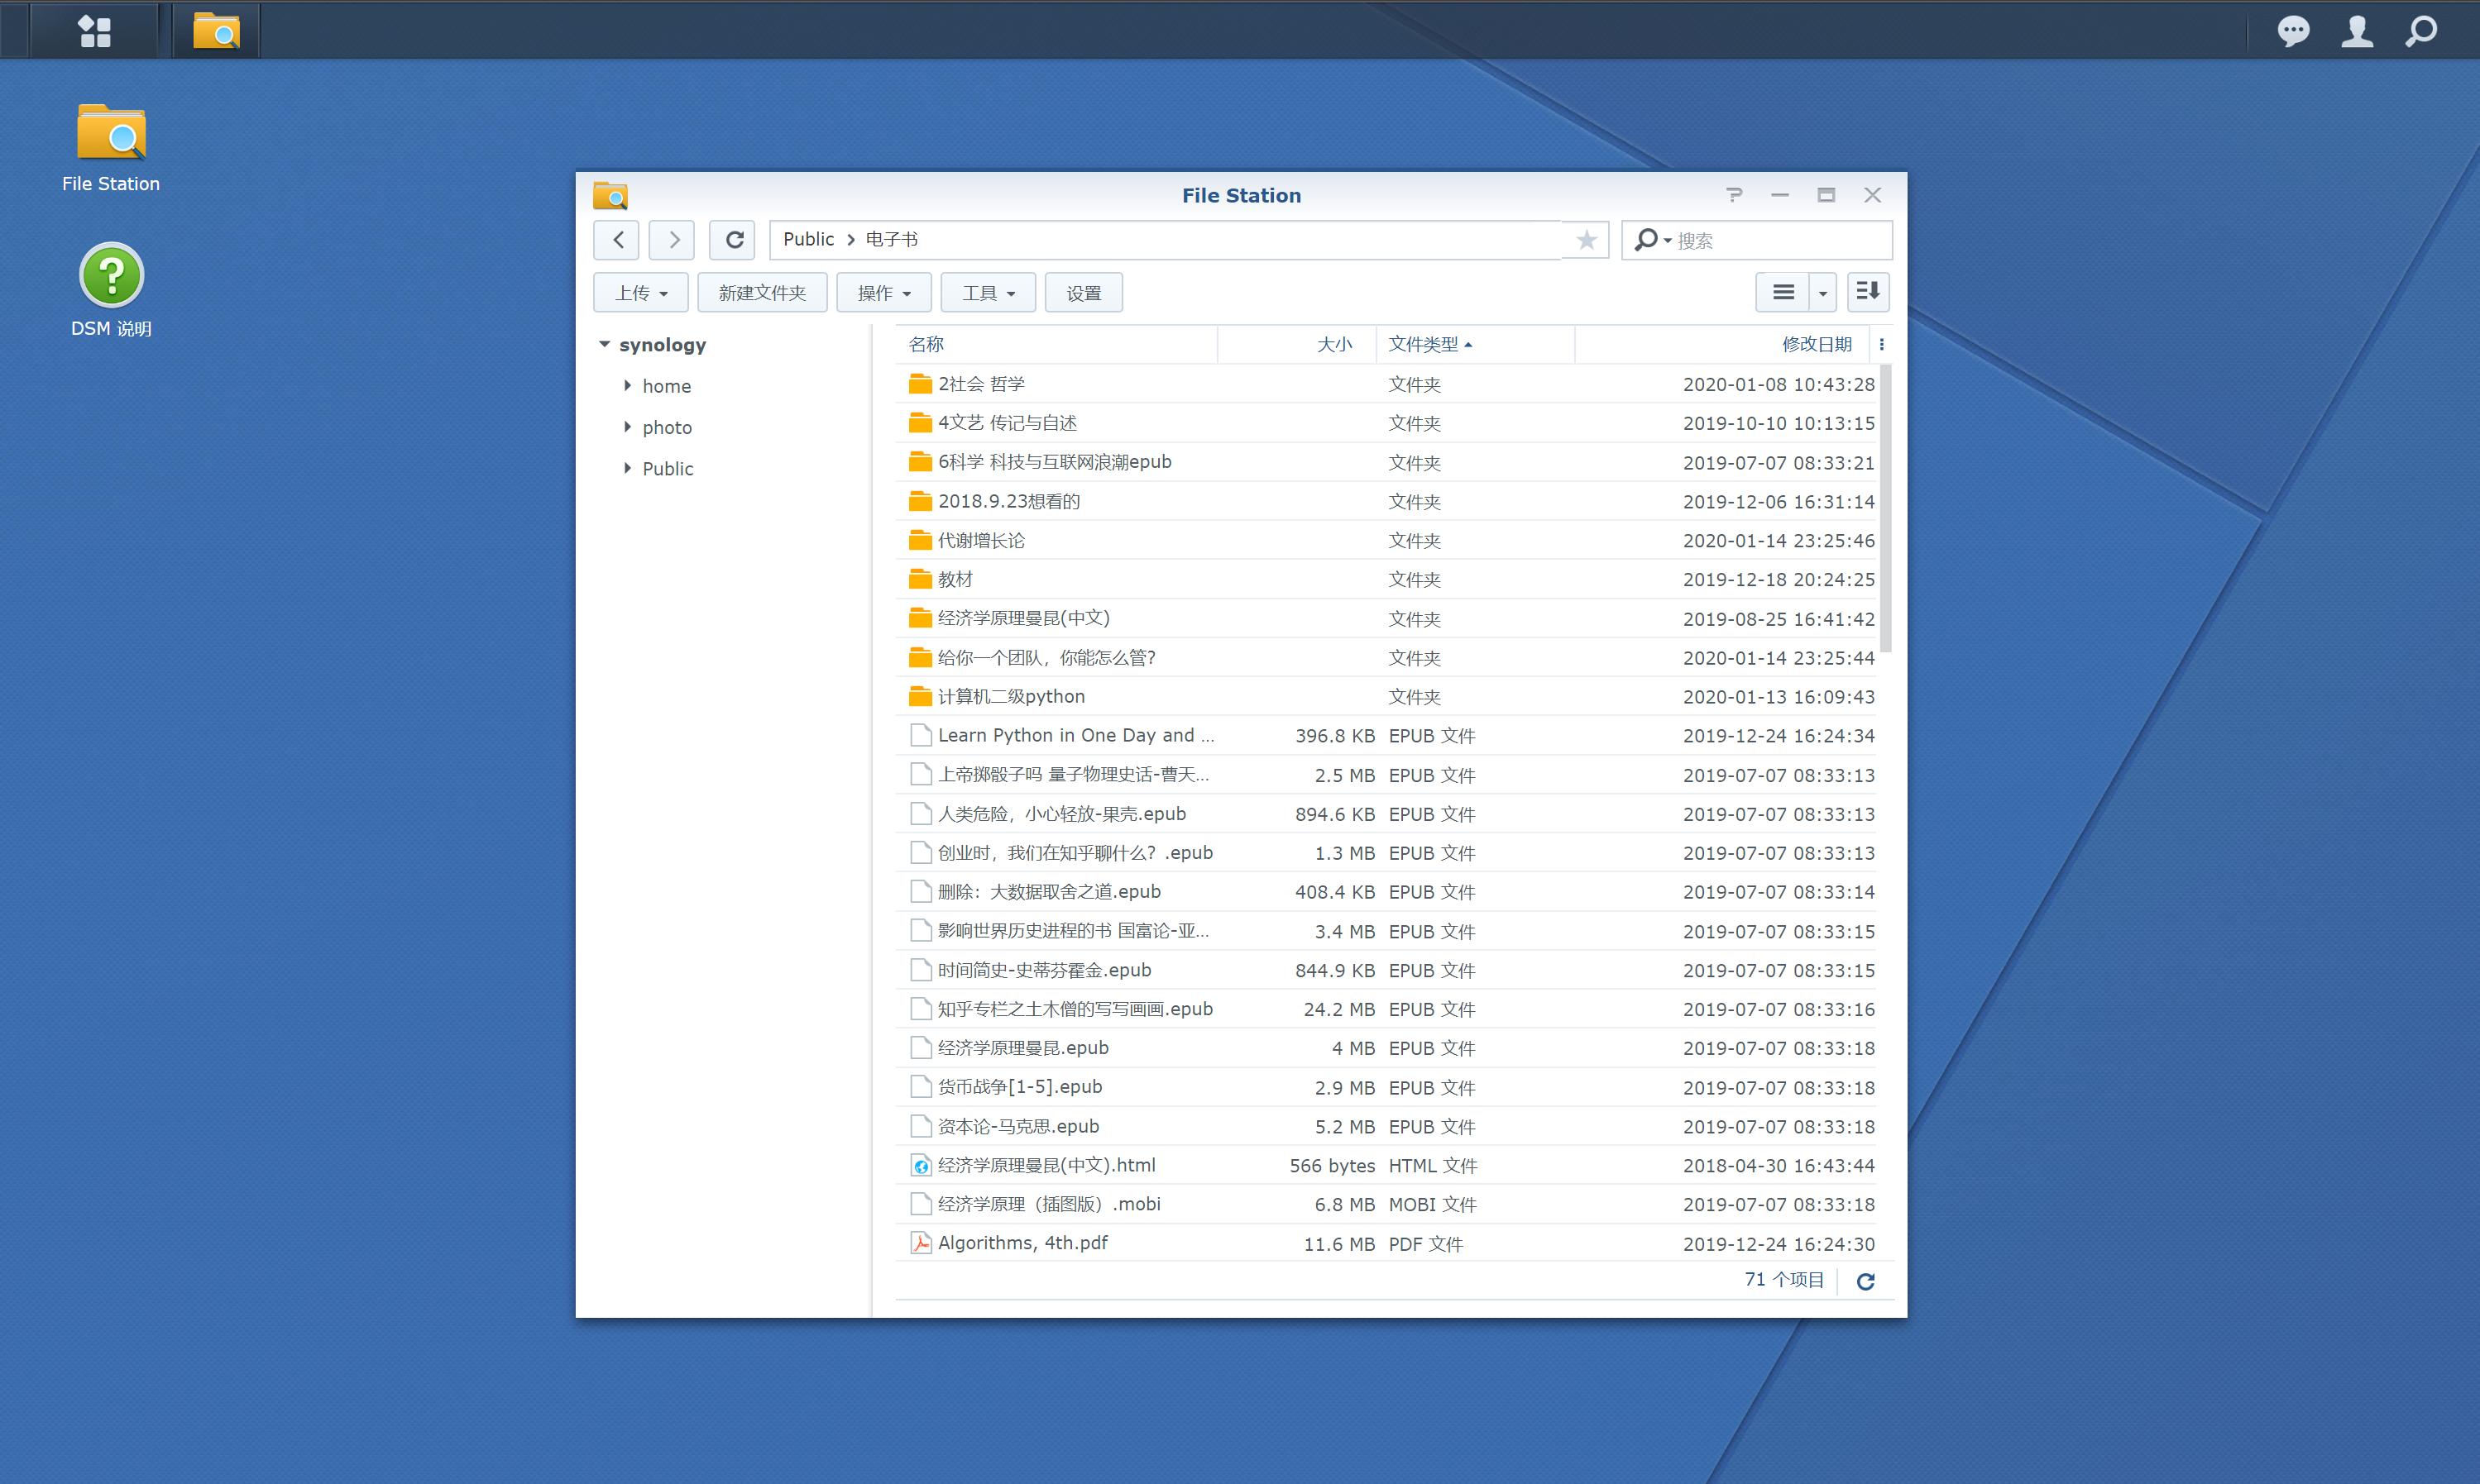2480x1484 pixels.
Task: Open the view mode dropdown arrow
Action: click(x=1822, y=293)
